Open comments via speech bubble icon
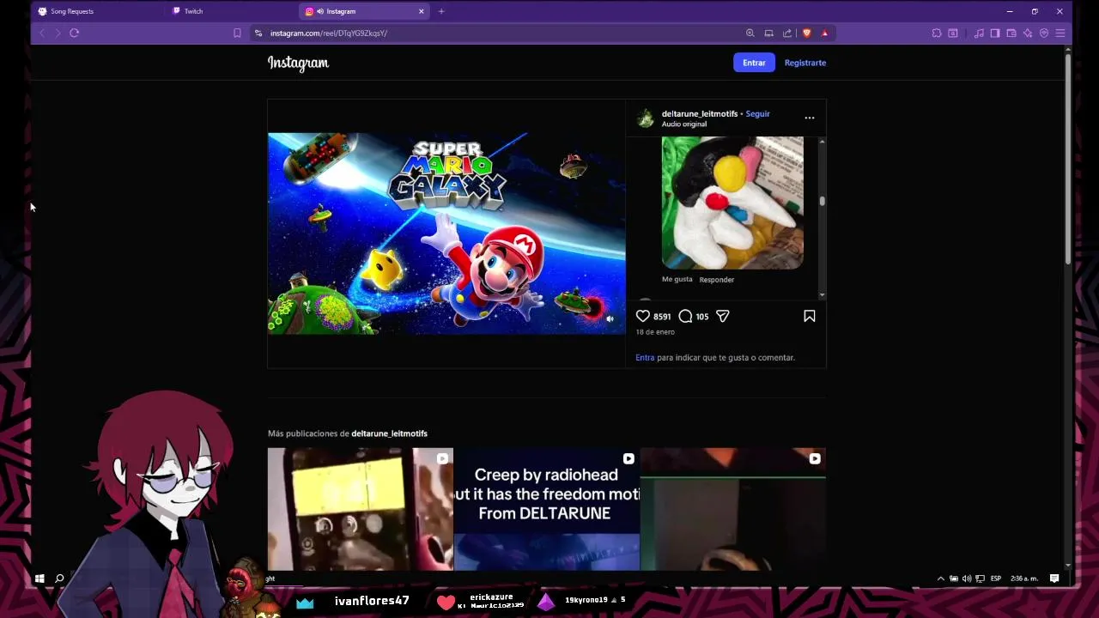 click(x=685, y=316)
